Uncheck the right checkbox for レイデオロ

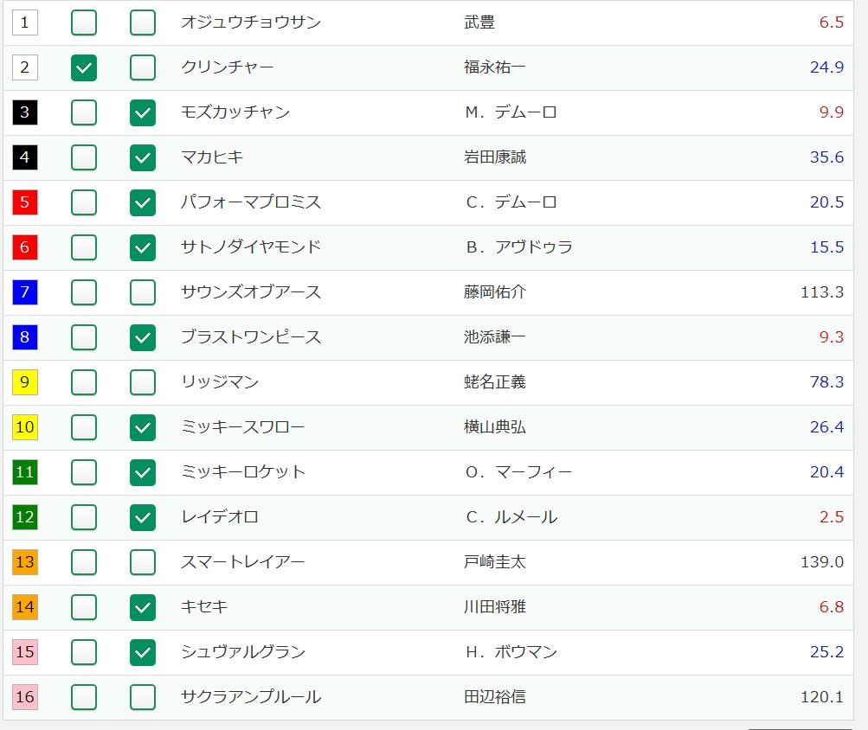coord(143,517)
